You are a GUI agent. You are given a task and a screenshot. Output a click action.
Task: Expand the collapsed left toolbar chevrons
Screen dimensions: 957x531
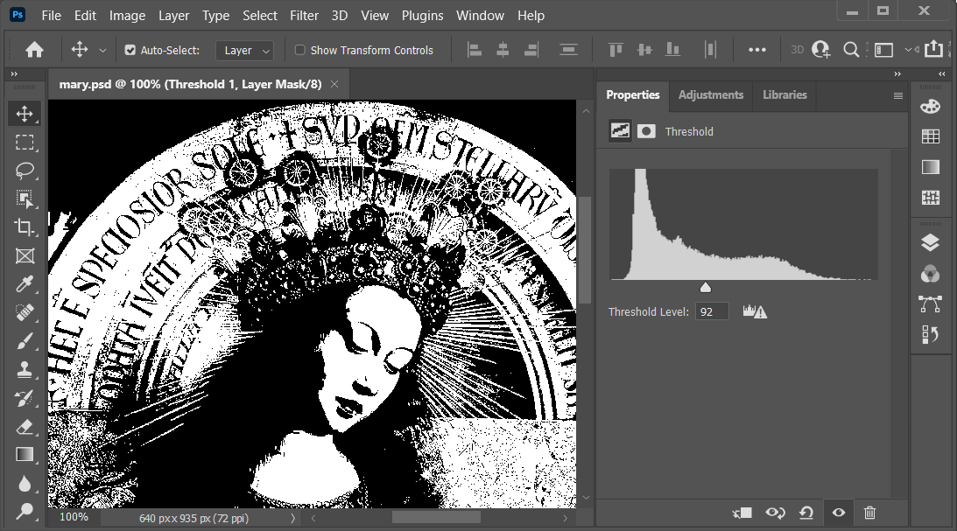click(x=14, y=75)
